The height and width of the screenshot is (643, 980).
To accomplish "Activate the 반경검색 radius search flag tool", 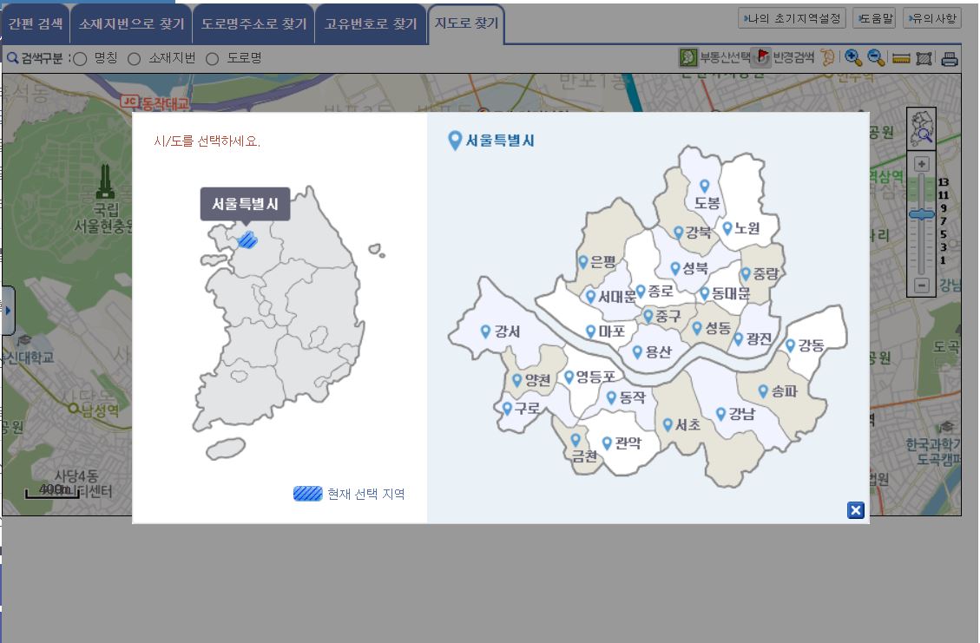I will coord(762,56).
